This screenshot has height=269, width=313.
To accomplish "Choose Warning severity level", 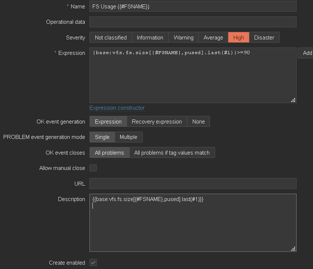I will 183,38.
